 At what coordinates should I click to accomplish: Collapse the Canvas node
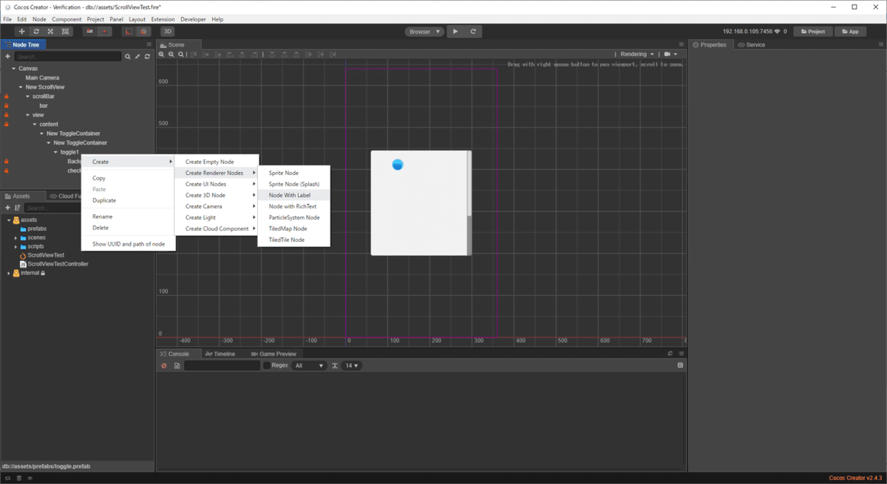tap(14, 69)
